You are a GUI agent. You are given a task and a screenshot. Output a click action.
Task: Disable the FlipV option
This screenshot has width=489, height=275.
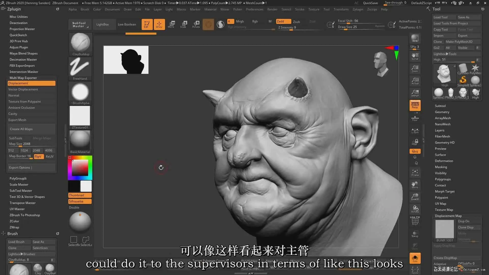(38, 157)
